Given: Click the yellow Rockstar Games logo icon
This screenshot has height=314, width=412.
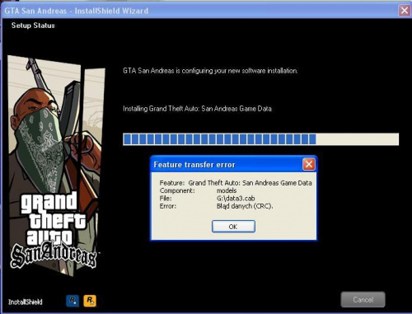Looking at the screenshot, I should point(90,300).
